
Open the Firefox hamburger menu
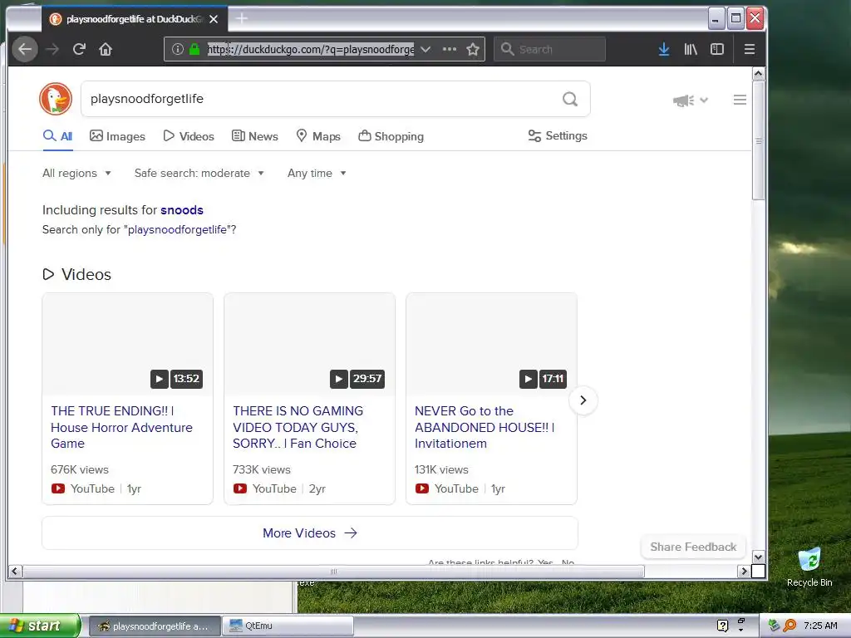coord(750,49)
